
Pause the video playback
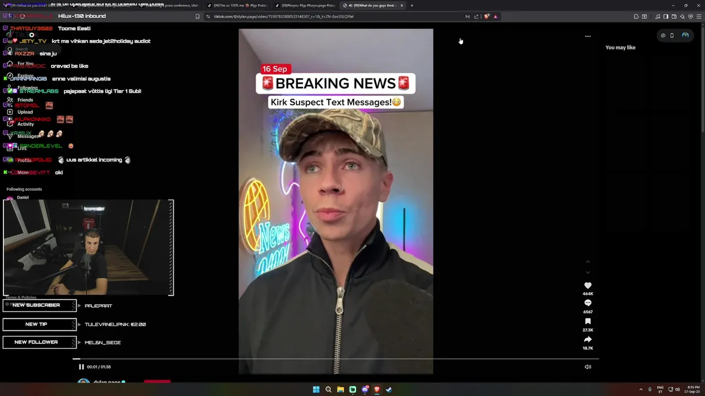[x=81, y=367]
